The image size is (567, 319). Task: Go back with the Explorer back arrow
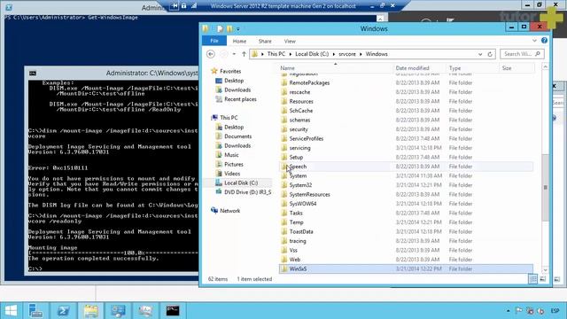point(211,54)
